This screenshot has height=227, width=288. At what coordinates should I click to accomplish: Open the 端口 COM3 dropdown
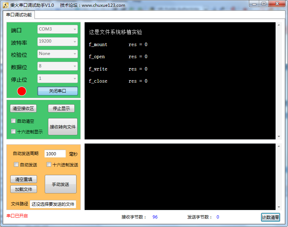coord(58,29)
